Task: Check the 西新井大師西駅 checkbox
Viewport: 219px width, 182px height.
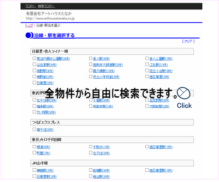Action: click(x=91, y=64)
